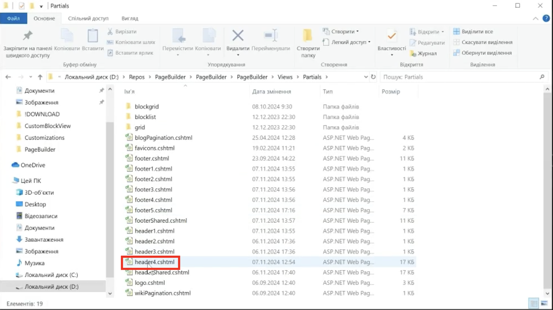Open the Help question mark icon
This screenshot has width=553, height=310.
[x=546, y=18]
